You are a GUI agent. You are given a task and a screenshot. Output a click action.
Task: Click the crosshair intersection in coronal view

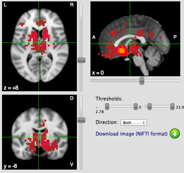pos(39,137)
